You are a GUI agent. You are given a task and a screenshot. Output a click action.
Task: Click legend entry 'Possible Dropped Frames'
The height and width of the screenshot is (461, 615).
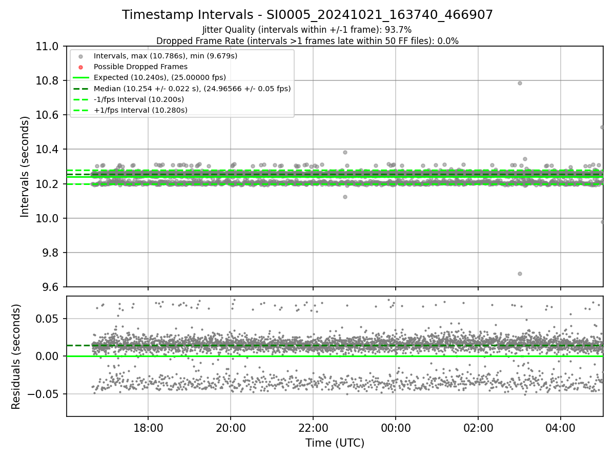[x=140, y=67]
